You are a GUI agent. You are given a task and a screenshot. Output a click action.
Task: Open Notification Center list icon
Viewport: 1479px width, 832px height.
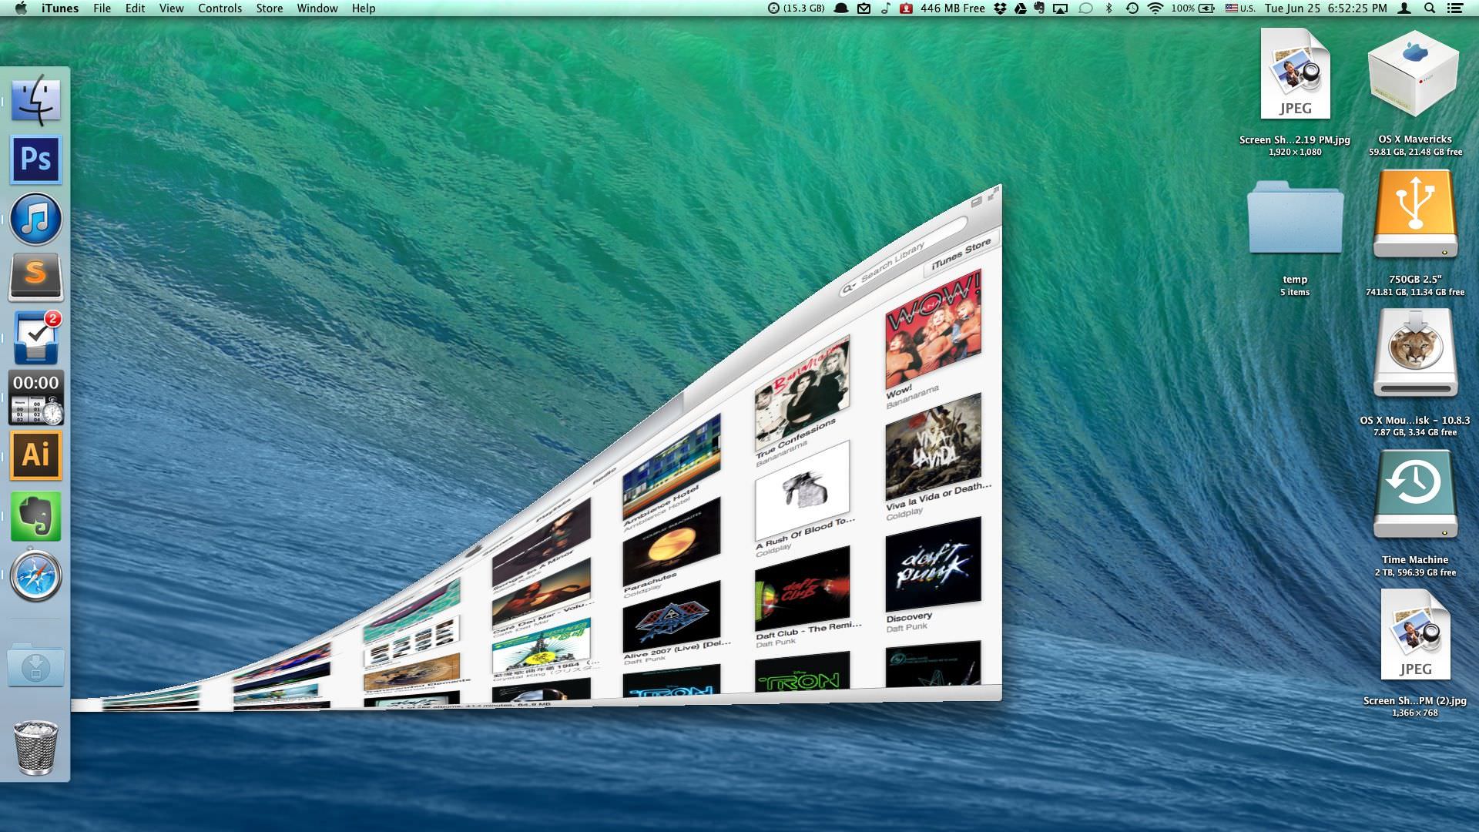click(x=1455, y=8)
